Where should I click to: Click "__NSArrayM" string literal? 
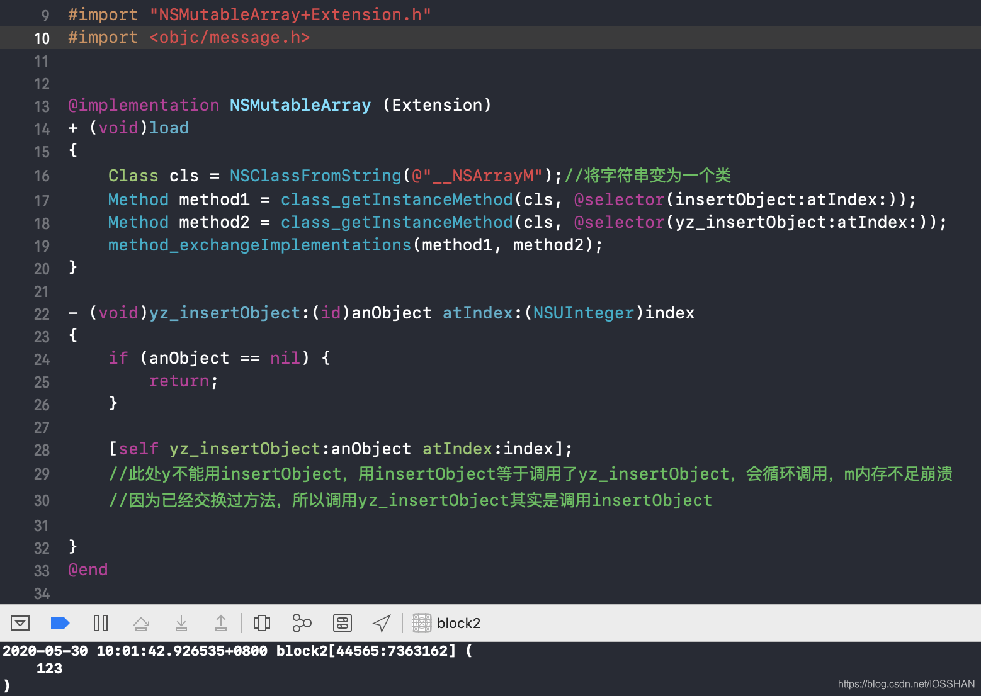coord(477,176)
